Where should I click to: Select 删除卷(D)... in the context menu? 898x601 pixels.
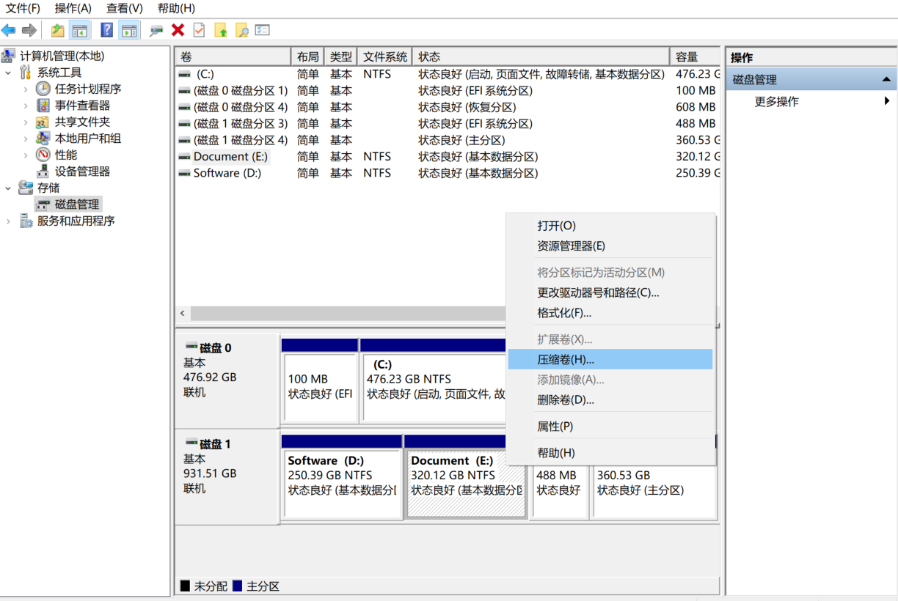click(565, 400)
